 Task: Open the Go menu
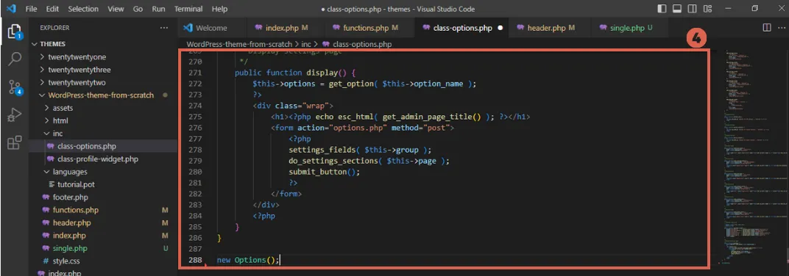tap(138, 9)
